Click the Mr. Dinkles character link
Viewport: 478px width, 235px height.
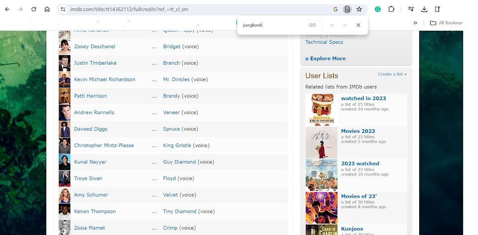(176, 79)
